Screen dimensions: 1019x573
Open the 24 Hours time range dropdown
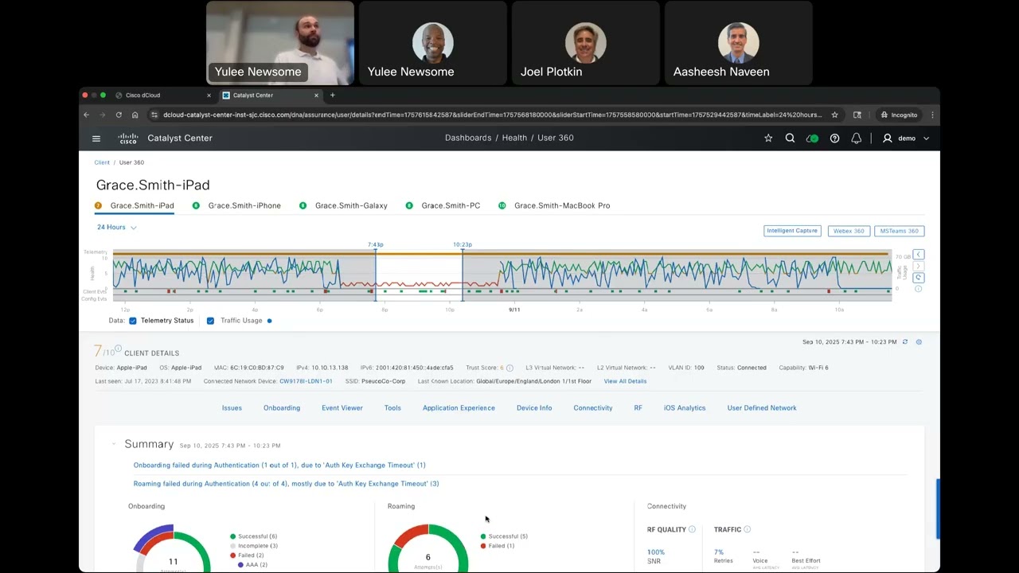coord(117,228)
